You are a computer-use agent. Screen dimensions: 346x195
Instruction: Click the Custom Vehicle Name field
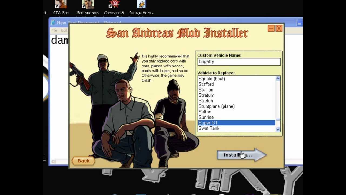pyautogui.click(x=239, y=62)
